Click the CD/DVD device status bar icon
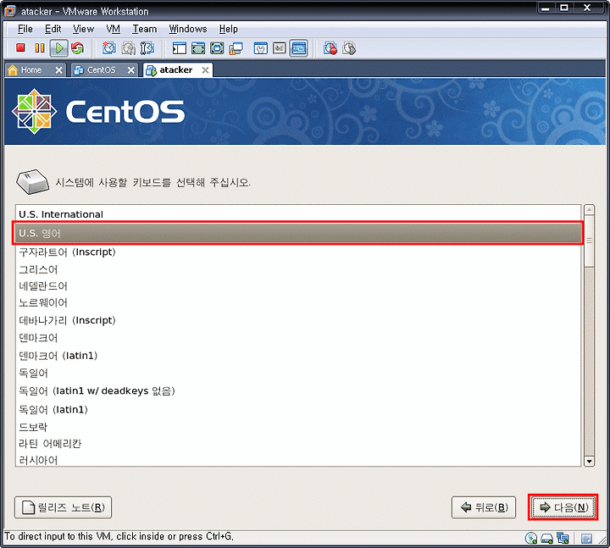This screenshot has height=548, width=610. (531, 539)
